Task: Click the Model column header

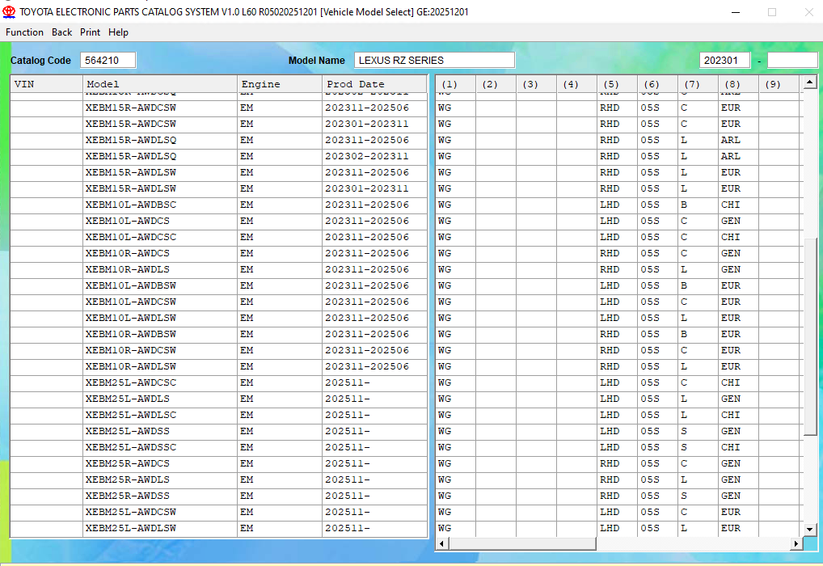Action: click(159, 84)
